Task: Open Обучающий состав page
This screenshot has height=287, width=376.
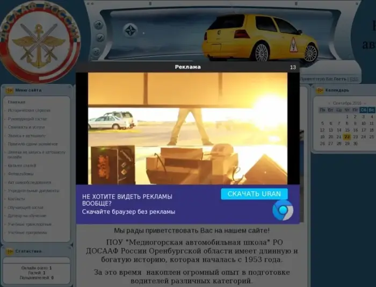Action: click(x=25, y=207)
